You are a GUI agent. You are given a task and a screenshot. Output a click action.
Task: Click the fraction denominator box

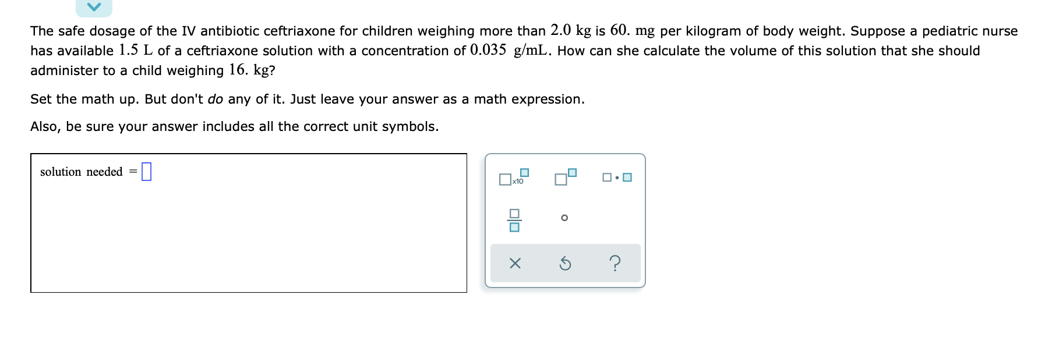(514, 228)
